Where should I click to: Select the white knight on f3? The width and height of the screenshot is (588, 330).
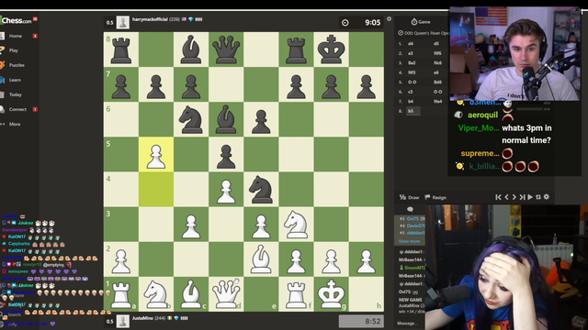pyautogui.click(x=296, y=225)
